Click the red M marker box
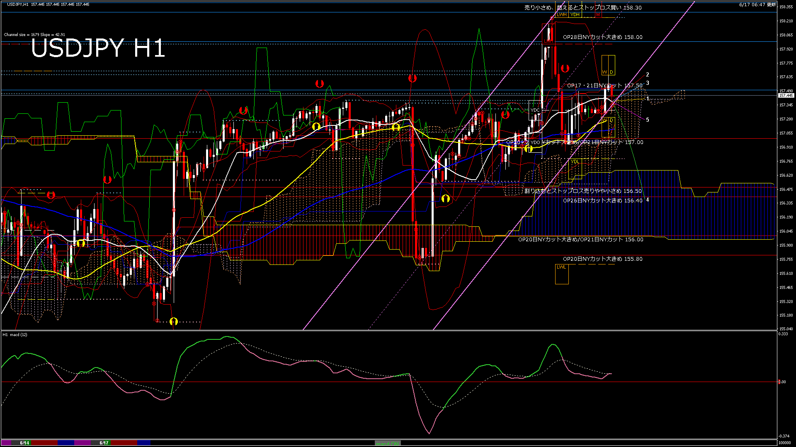Viewport: 796px width, 447px height. 598,14
